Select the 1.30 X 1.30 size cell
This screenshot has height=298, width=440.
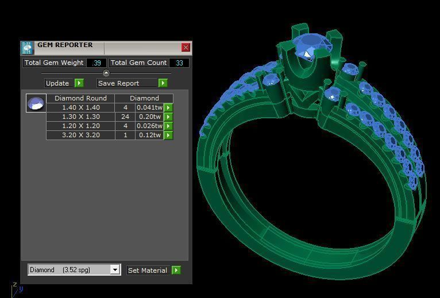tap(81, 117)
